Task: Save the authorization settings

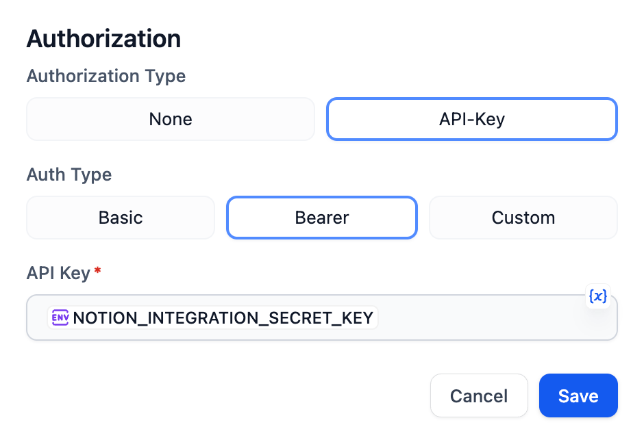Action: [x=578, y=395]
